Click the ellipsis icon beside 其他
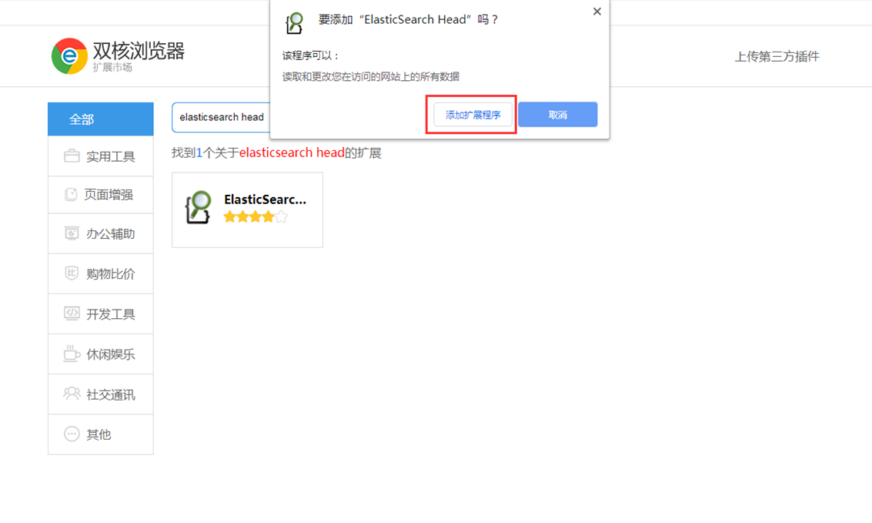The height and width of the screenshot is (523, 872). tap(72, 434)
